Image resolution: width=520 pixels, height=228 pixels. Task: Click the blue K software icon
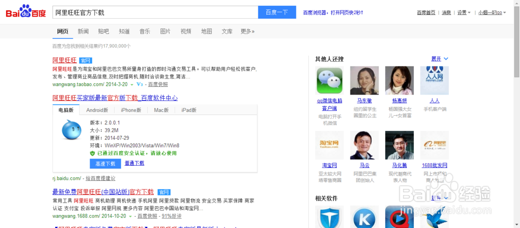click(364, 217)
